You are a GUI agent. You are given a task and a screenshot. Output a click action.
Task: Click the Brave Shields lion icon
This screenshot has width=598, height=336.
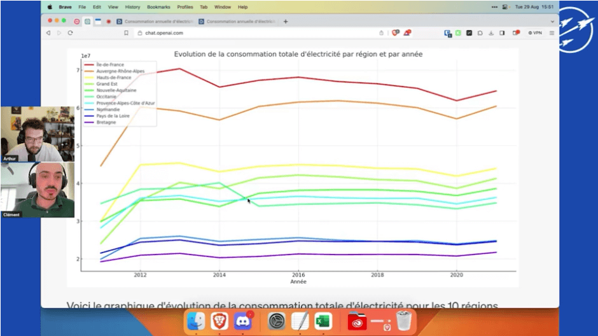coord(395,33)
